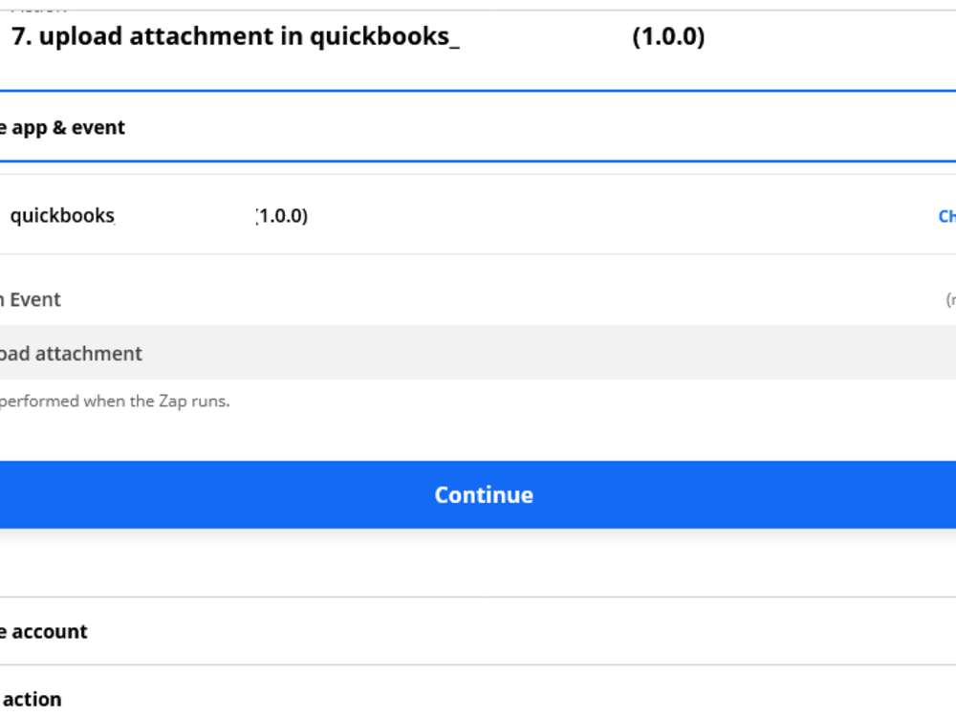Click the 'performed when the Zap runs' hint

(115, 402)
